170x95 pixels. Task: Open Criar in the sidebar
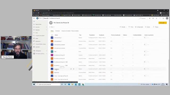(37, 33)
